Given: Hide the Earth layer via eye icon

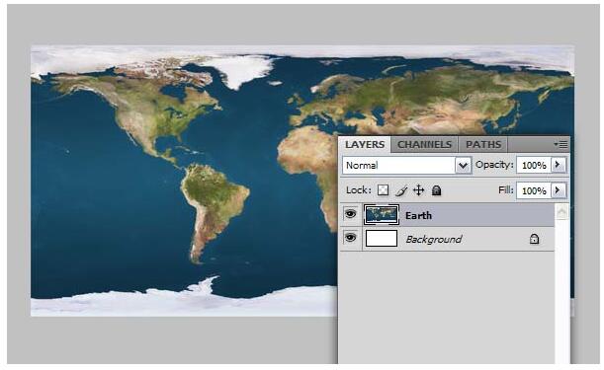Looking at the screenshot, I should (350, 214).
